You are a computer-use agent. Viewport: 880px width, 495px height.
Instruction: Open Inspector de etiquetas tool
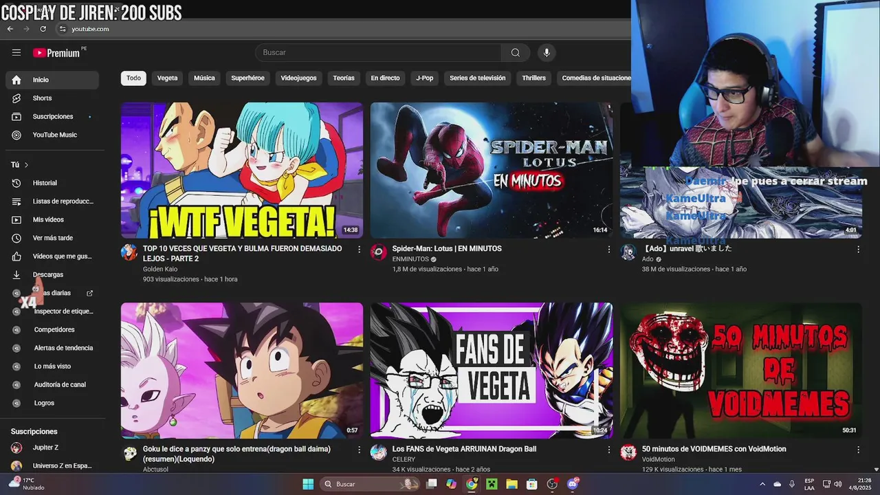click(x=52, y=311)
